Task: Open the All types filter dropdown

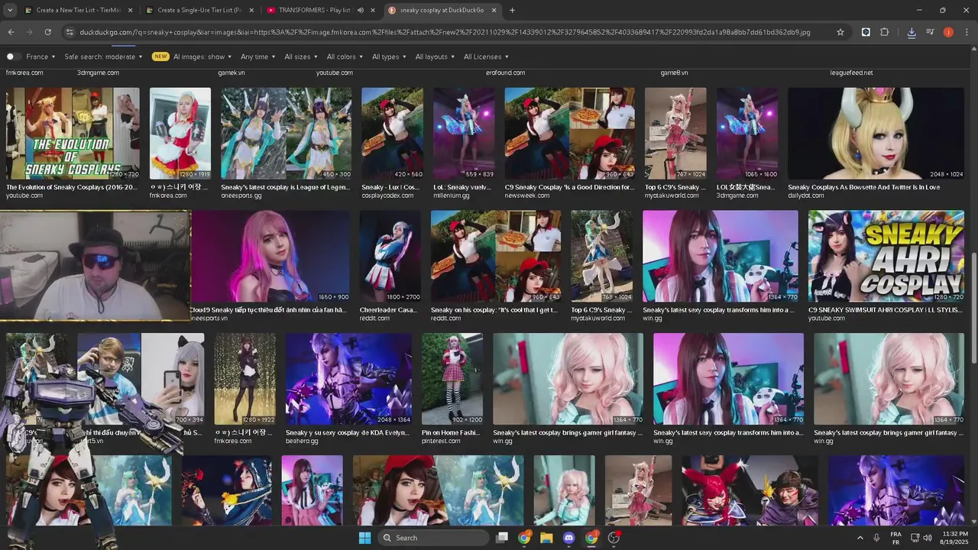Action: tap(389, 57)
